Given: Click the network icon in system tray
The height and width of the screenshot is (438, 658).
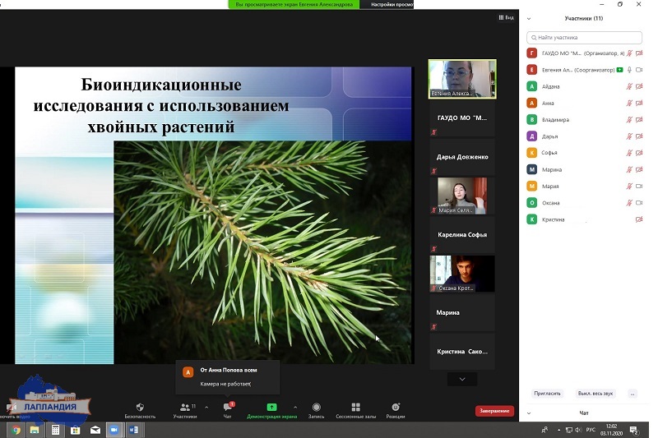Looking at the screenshot, I should pyautogui.click(x=569, y=430).
